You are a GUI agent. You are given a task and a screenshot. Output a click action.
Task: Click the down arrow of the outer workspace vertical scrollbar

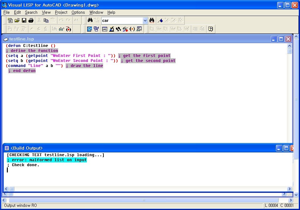(296, 195)
